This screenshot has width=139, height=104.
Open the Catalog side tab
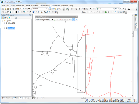point(135,18)
